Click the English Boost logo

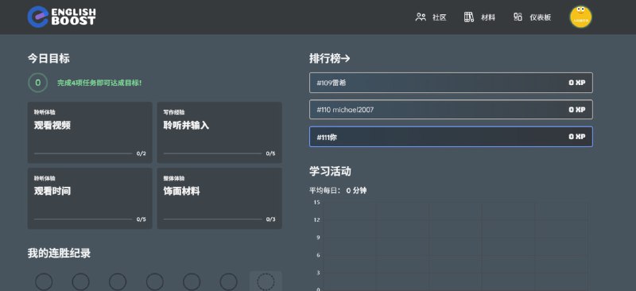tap(62, 17)
